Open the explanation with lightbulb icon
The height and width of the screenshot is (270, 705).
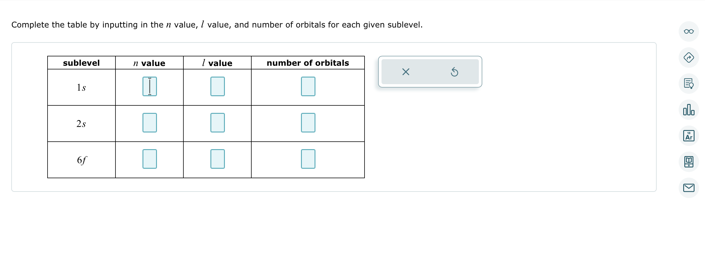tap(689, 84)
